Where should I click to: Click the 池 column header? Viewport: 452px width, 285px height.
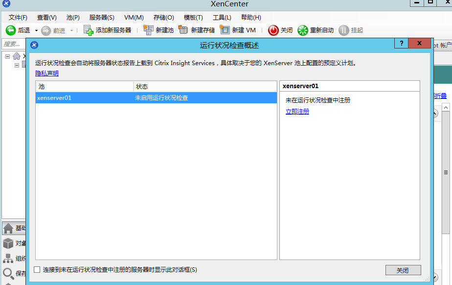(85, 87)
